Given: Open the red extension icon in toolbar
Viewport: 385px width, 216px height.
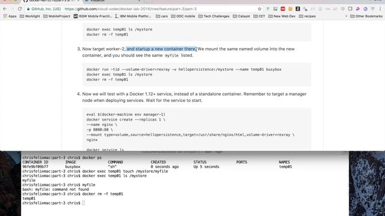Looking at the screenshot, I should click(283, 9).
